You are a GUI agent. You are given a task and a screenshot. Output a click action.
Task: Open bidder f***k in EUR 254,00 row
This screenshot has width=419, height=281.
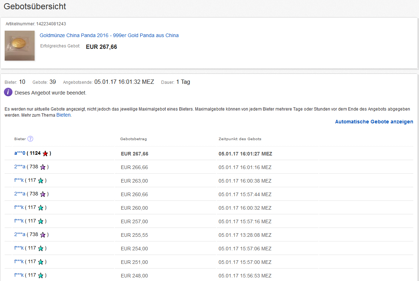[19, 248]
